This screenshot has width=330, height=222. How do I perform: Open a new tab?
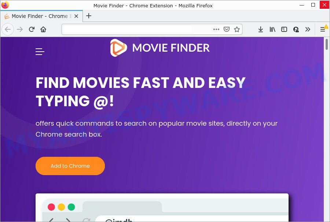point(89,16)
